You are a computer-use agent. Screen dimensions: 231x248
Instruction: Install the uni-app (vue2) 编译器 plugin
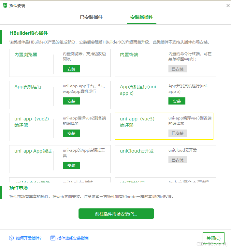click(71, 133)
